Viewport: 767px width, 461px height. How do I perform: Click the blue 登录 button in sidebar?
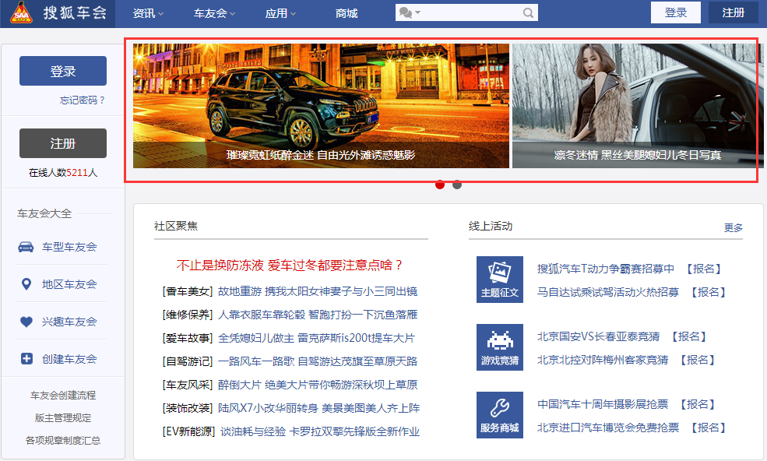63,71
